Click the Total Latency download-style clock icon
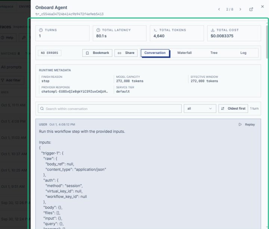This screenshot has width=269, height=229. [x=98, y=30]
